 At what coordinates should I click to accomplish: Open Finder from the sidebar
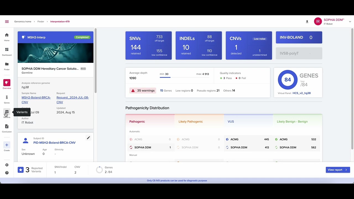tap(7, 64)
